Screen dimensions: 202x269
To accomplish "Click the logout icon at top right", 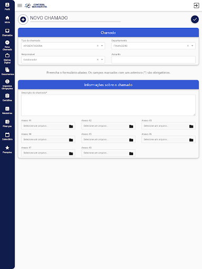I will pyautogui.click(x=196, y=5).
